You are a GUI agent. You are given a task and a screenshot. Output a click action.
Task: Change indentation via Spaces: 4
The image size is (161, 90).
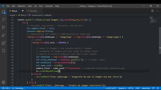122,88
